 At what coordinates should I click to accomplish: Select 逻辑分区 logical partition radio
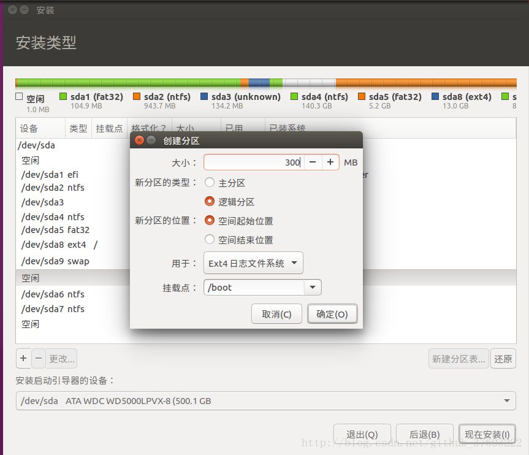coord(210,202)
